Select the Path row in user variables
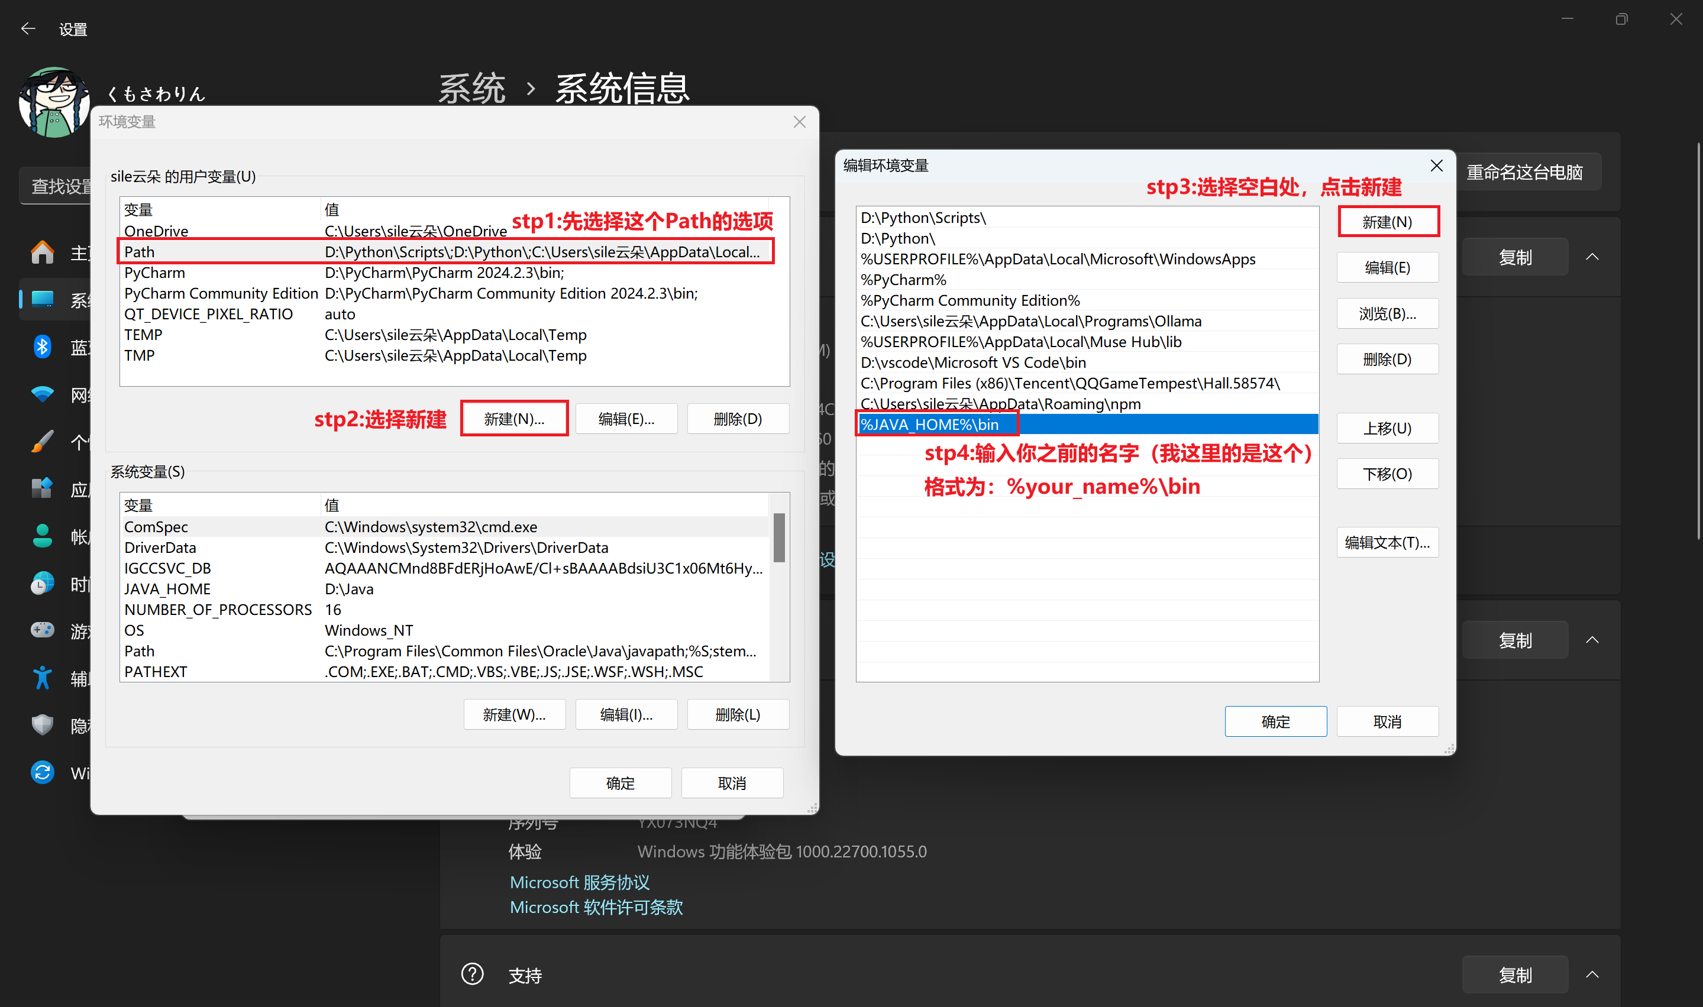The height and width of the screenshot is (1007, 1703). [445, 252]
